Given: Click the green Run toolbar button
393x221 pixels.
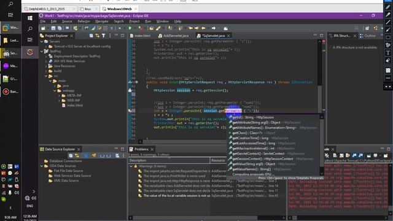Looking at the screenshot, I should [x=130, y=28].
